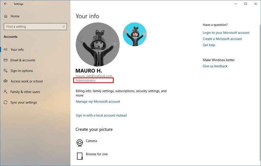Click the Browse for one file icon
Screen dimensions: 261x166
coord(80,156)
